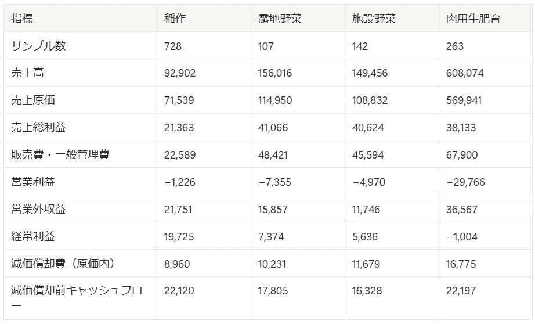
Task: Select the 販売費・一般管理費 row label
Action: coord(60,154)
